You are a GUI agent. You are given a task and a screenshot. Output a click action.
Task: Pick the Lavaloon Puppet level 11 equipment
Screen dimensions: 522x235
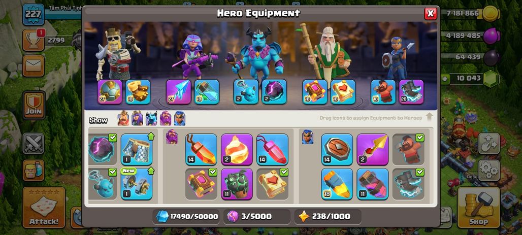(237, 184)
